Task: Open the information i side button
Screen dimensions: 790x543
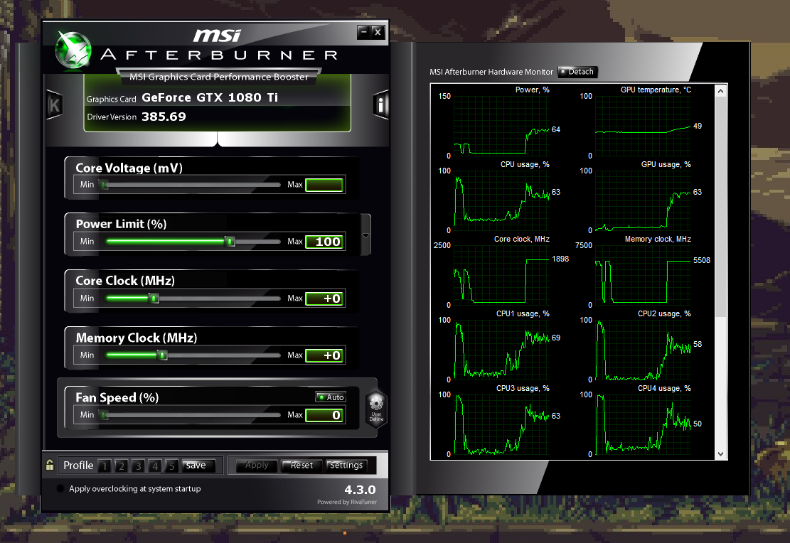Action: coord(380,104)
